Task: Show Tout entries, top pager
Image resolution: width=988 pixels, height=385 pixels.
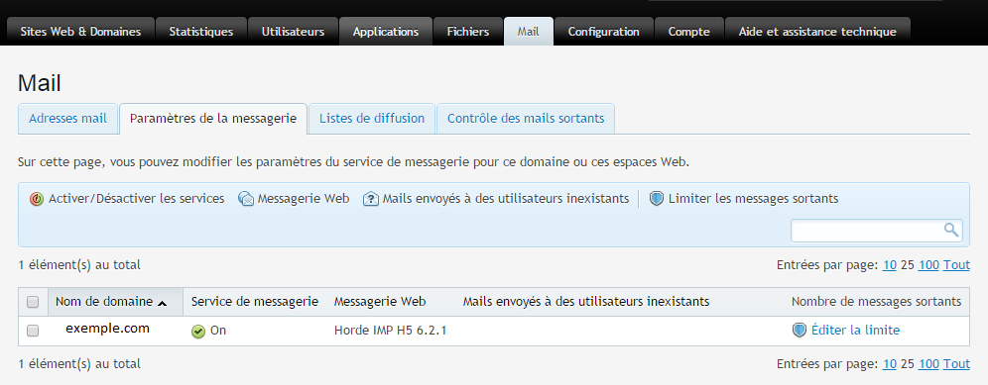Action: [x=956, y=265]
